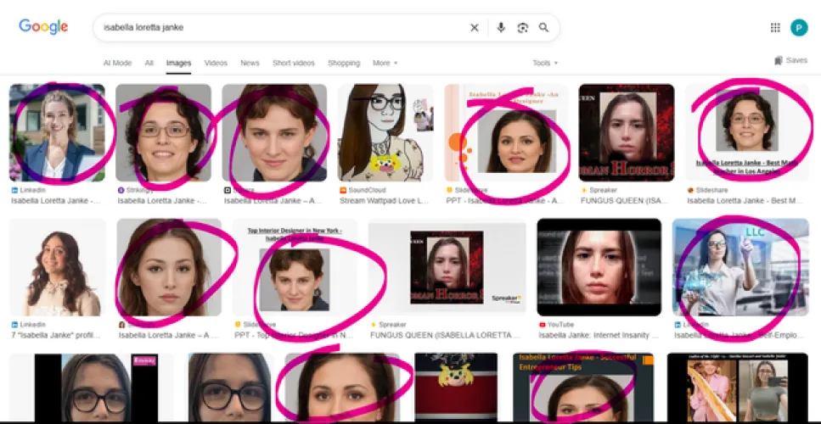Open the News tab
The image size is (821, 424).
250,64
